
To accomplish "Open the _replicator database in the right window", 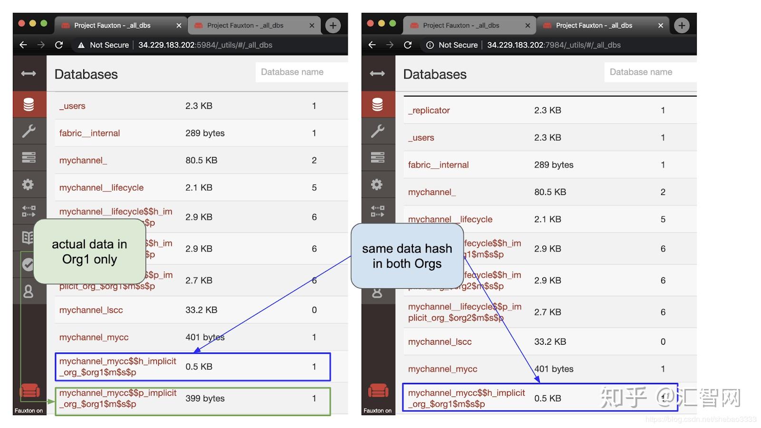I will [429, 110].
